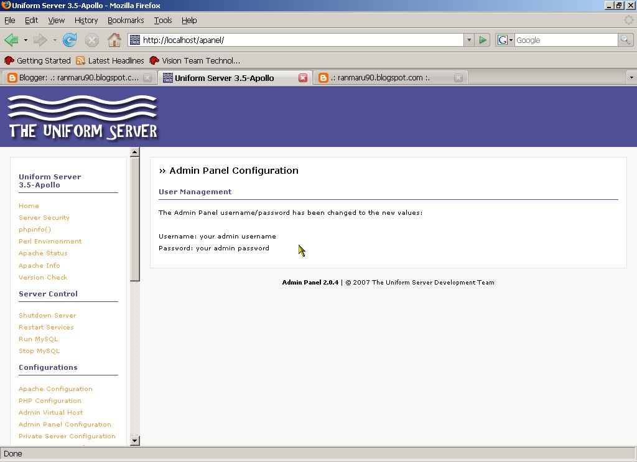This screenshot has height=462, width=637.
Task: Open the Version Check link
Action: (43, 277)
